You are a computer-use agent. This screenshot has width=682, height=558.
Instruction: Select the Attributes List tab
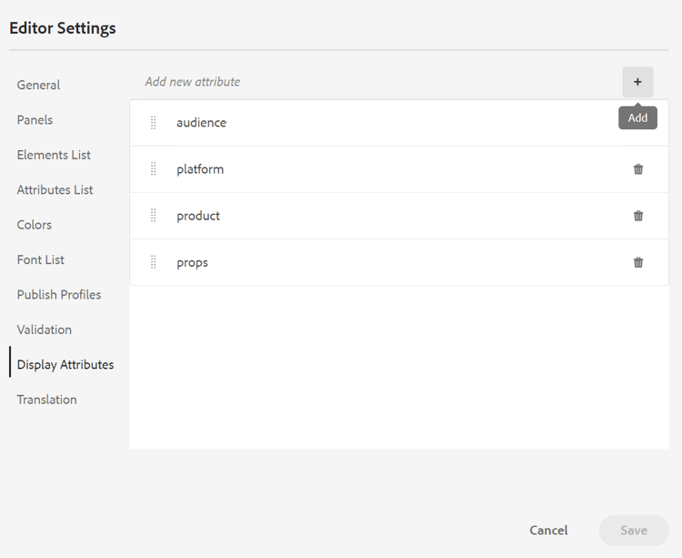(x=55, y=190)
